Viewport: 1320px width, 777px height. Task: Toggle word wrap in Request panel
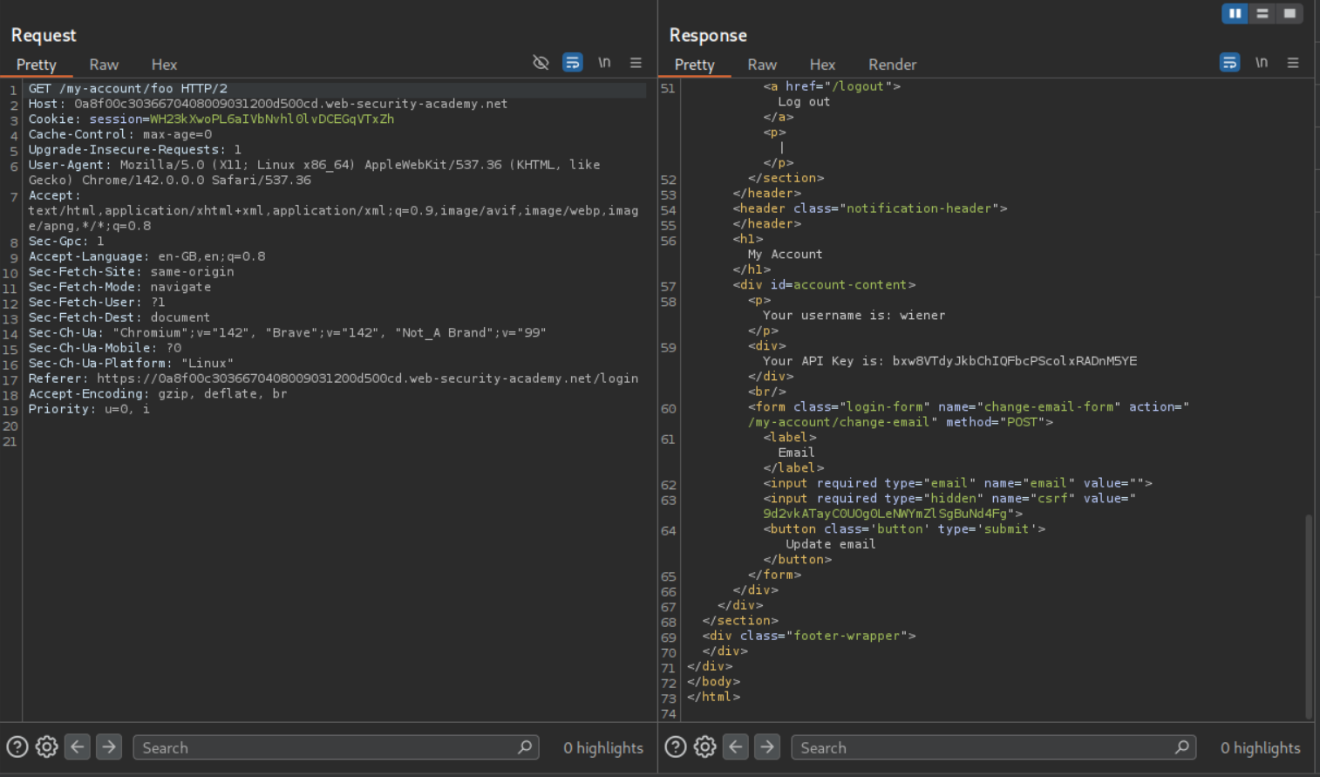point(573,63)
